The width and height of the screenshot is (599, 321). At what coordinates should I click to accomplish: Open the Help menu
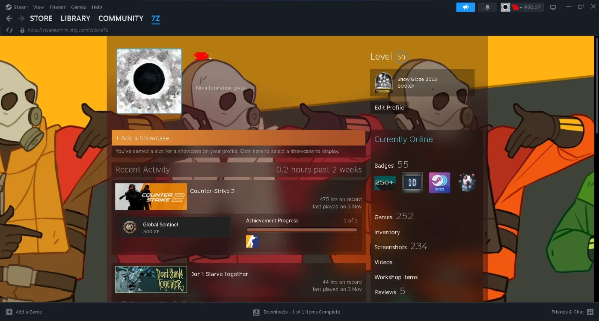coord(97,7)
